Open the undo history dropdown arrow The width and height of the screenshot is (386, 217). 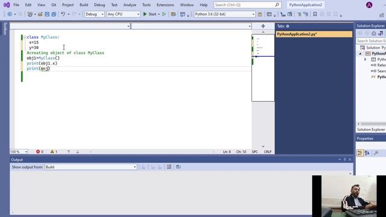(x=68, y=14)
